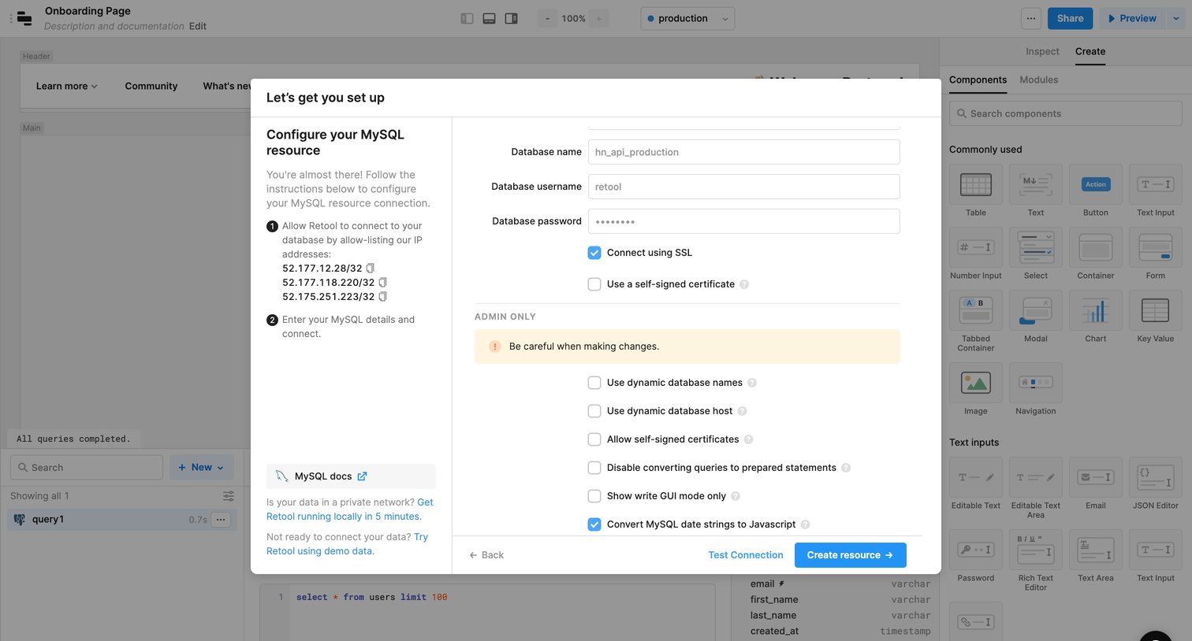Show help for disabling prepared statements

846,468
